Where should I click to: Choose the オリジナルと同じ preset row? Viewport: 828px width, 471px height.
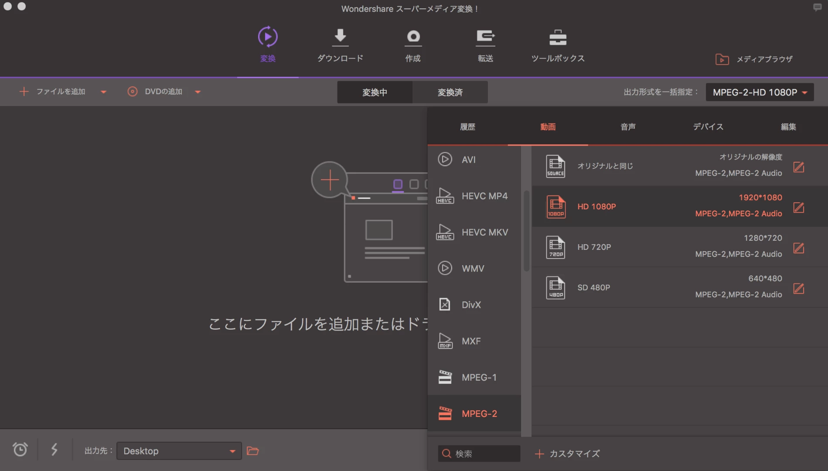point(680,166)
